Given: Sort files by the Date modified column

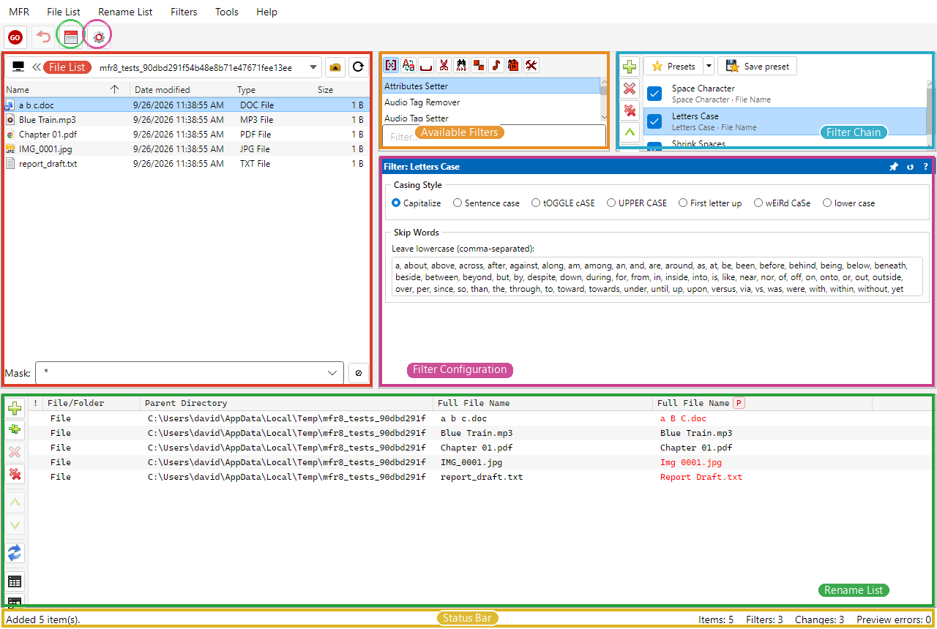Looking at the screenshot, I should 182,90.
